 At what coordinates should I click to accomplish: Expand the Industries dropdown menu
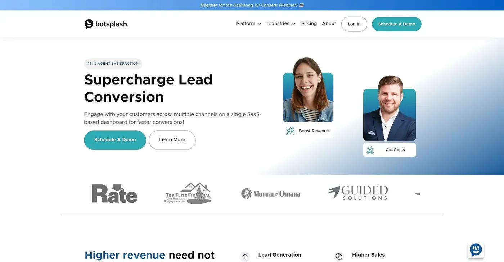coord(281,24)
